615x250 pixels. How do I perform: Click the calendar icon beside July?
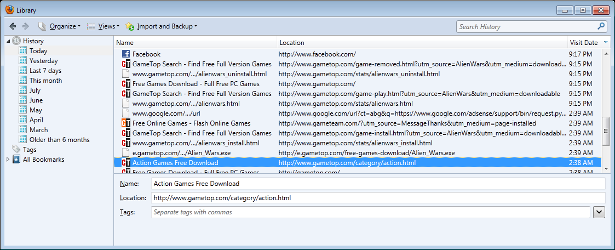point(23,90)
